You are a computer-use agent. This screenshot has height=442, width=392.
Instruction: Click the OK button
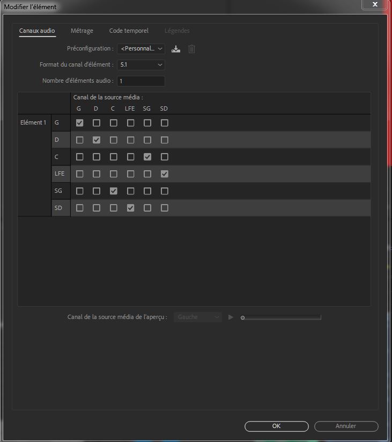276,426
